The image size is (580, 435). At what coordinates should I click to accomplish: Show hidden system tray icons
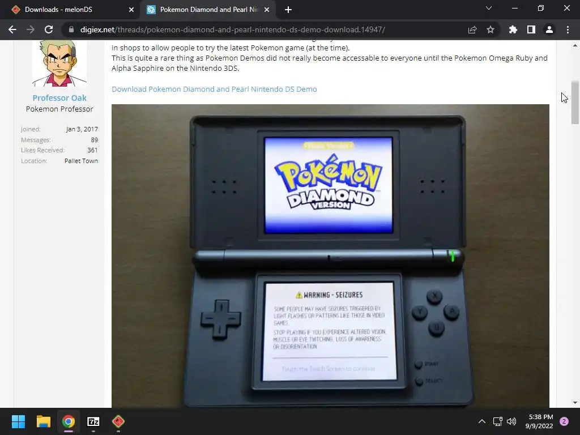tap(482, 421)
